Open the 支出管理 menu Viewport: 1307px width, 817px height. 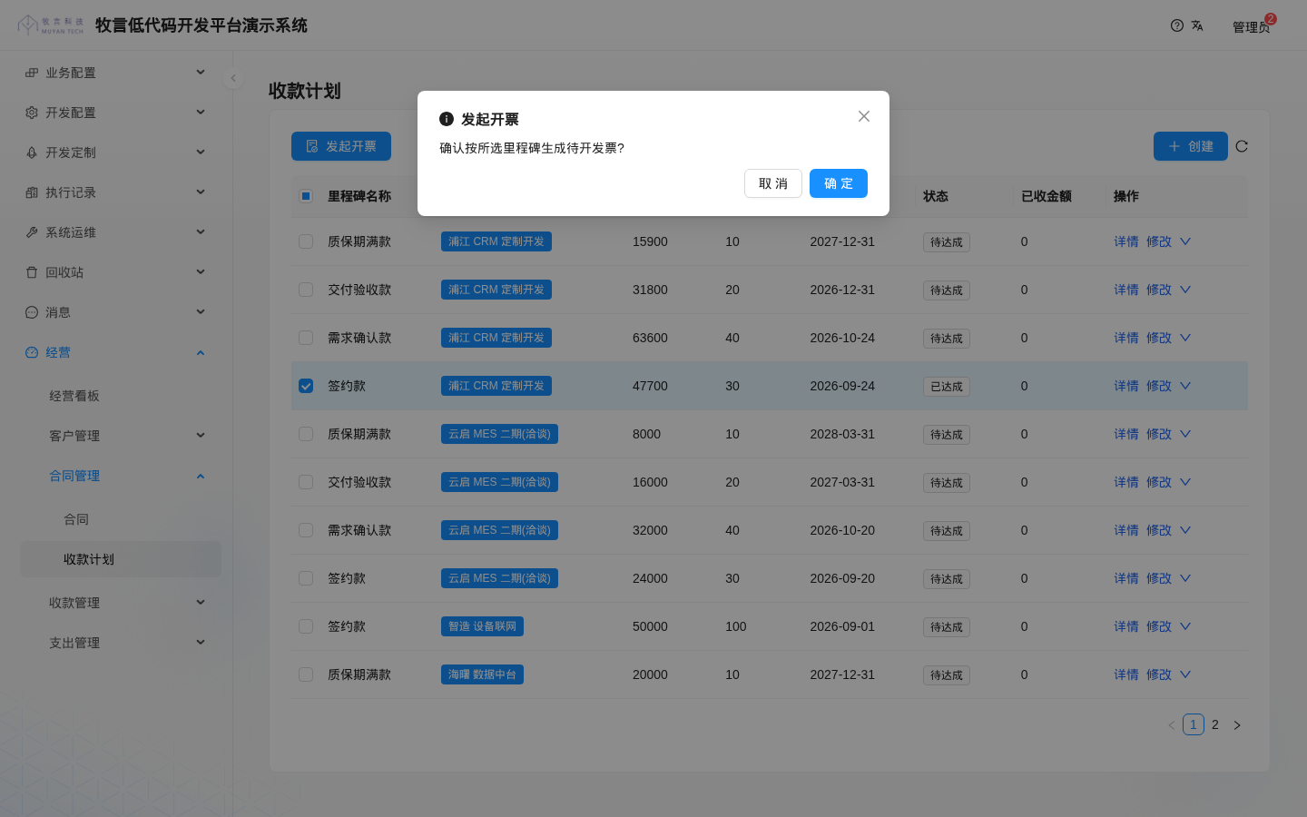coord(121,643)
